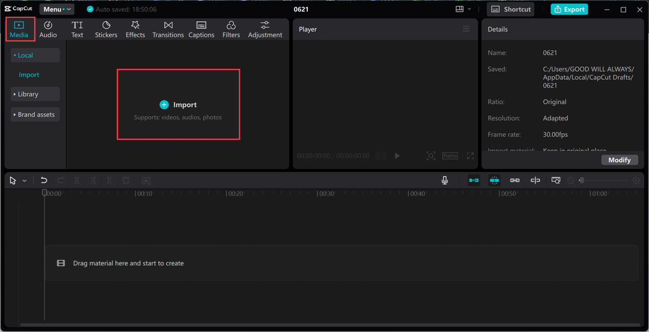The height and width of the screenshot is (332, 649).
Task: Choose the Select pointer tool
Action: click(13, 181)
